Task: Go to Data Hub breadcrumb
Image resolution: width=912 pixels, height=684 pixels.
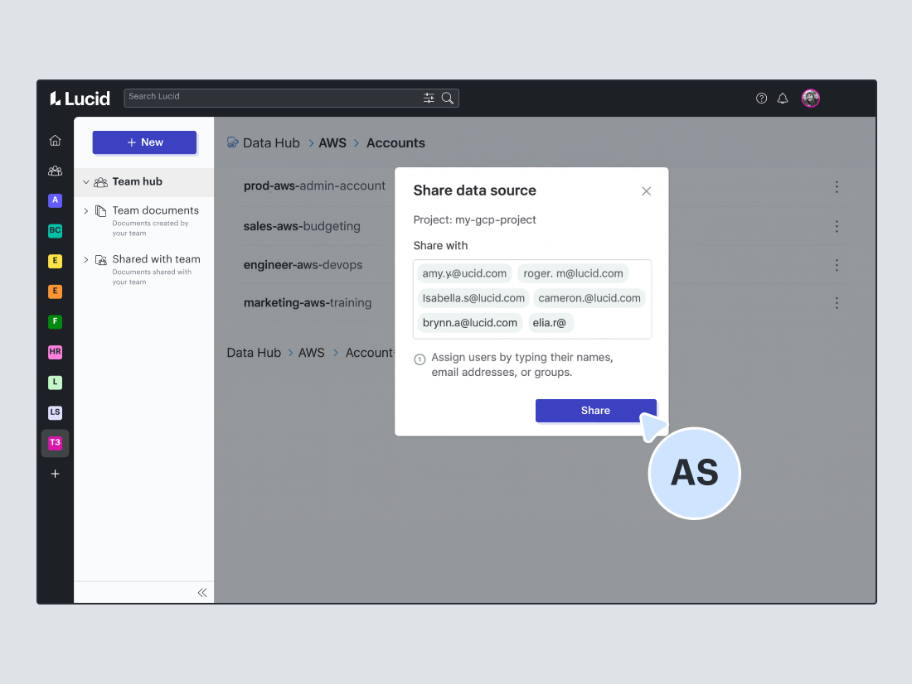Action: click(x=270, y=143)
